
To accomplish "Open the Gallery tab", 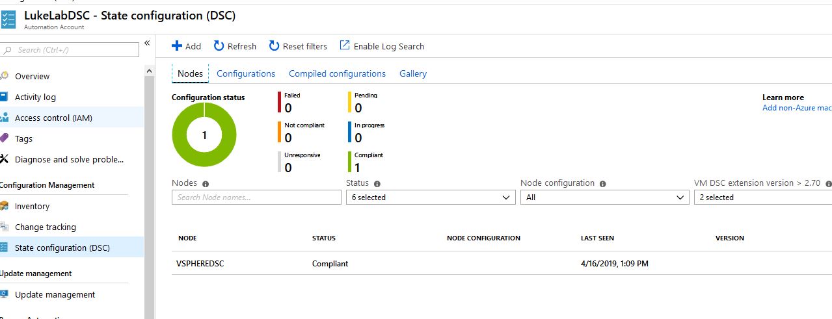I will (413, 73).
